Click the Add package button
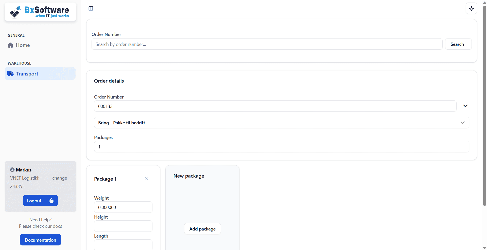487x250 pixels. pyautogui.click(x=202, y=229)
